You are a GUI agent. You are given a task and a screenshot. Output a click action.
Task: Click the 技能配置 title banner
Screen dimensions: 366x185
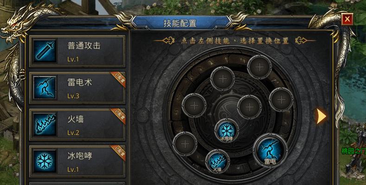pos(180,23)
